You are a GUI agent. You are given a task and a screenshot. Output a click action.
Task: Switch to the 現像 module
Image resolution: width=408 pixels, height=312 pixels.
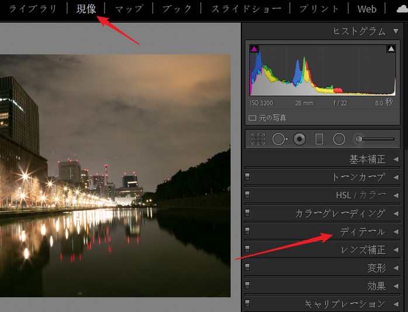(x=86, y=9)
